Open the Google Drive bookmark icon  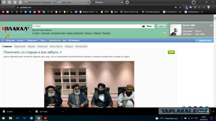(x=17, y=12)
